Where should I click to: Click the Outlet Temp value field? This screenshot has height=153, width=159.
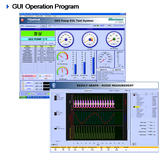point(150,125)
